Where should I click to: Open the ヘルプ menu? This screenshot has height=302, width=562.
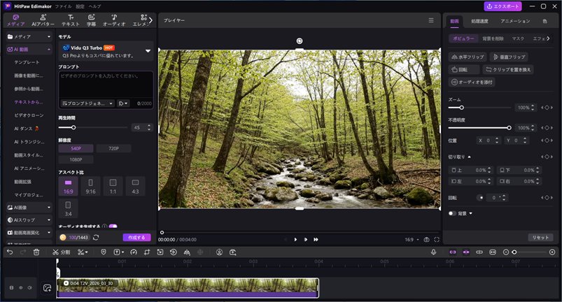pos(94,6)
